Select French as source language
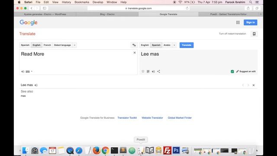Viewport: 277px width, 156px height. point(47,45)
